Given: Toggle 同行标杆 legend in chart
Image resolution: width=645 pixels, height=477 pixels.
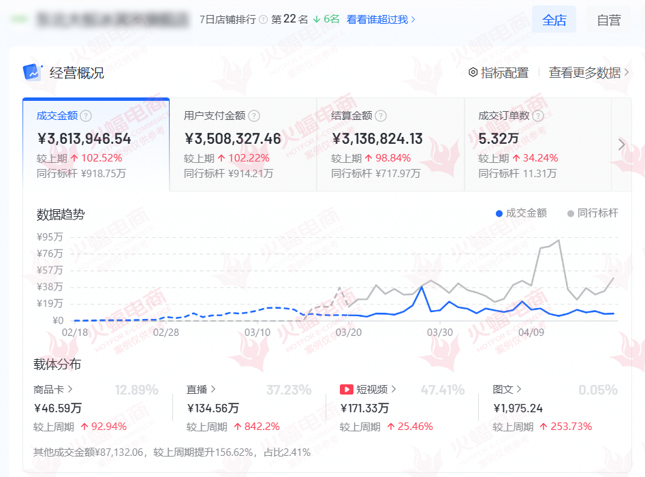Looking at the screenshot, I should [x=593, y=213].
